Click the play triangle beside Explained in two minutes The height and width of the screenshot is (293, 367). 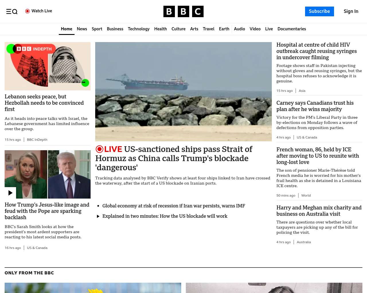(98, 216)
